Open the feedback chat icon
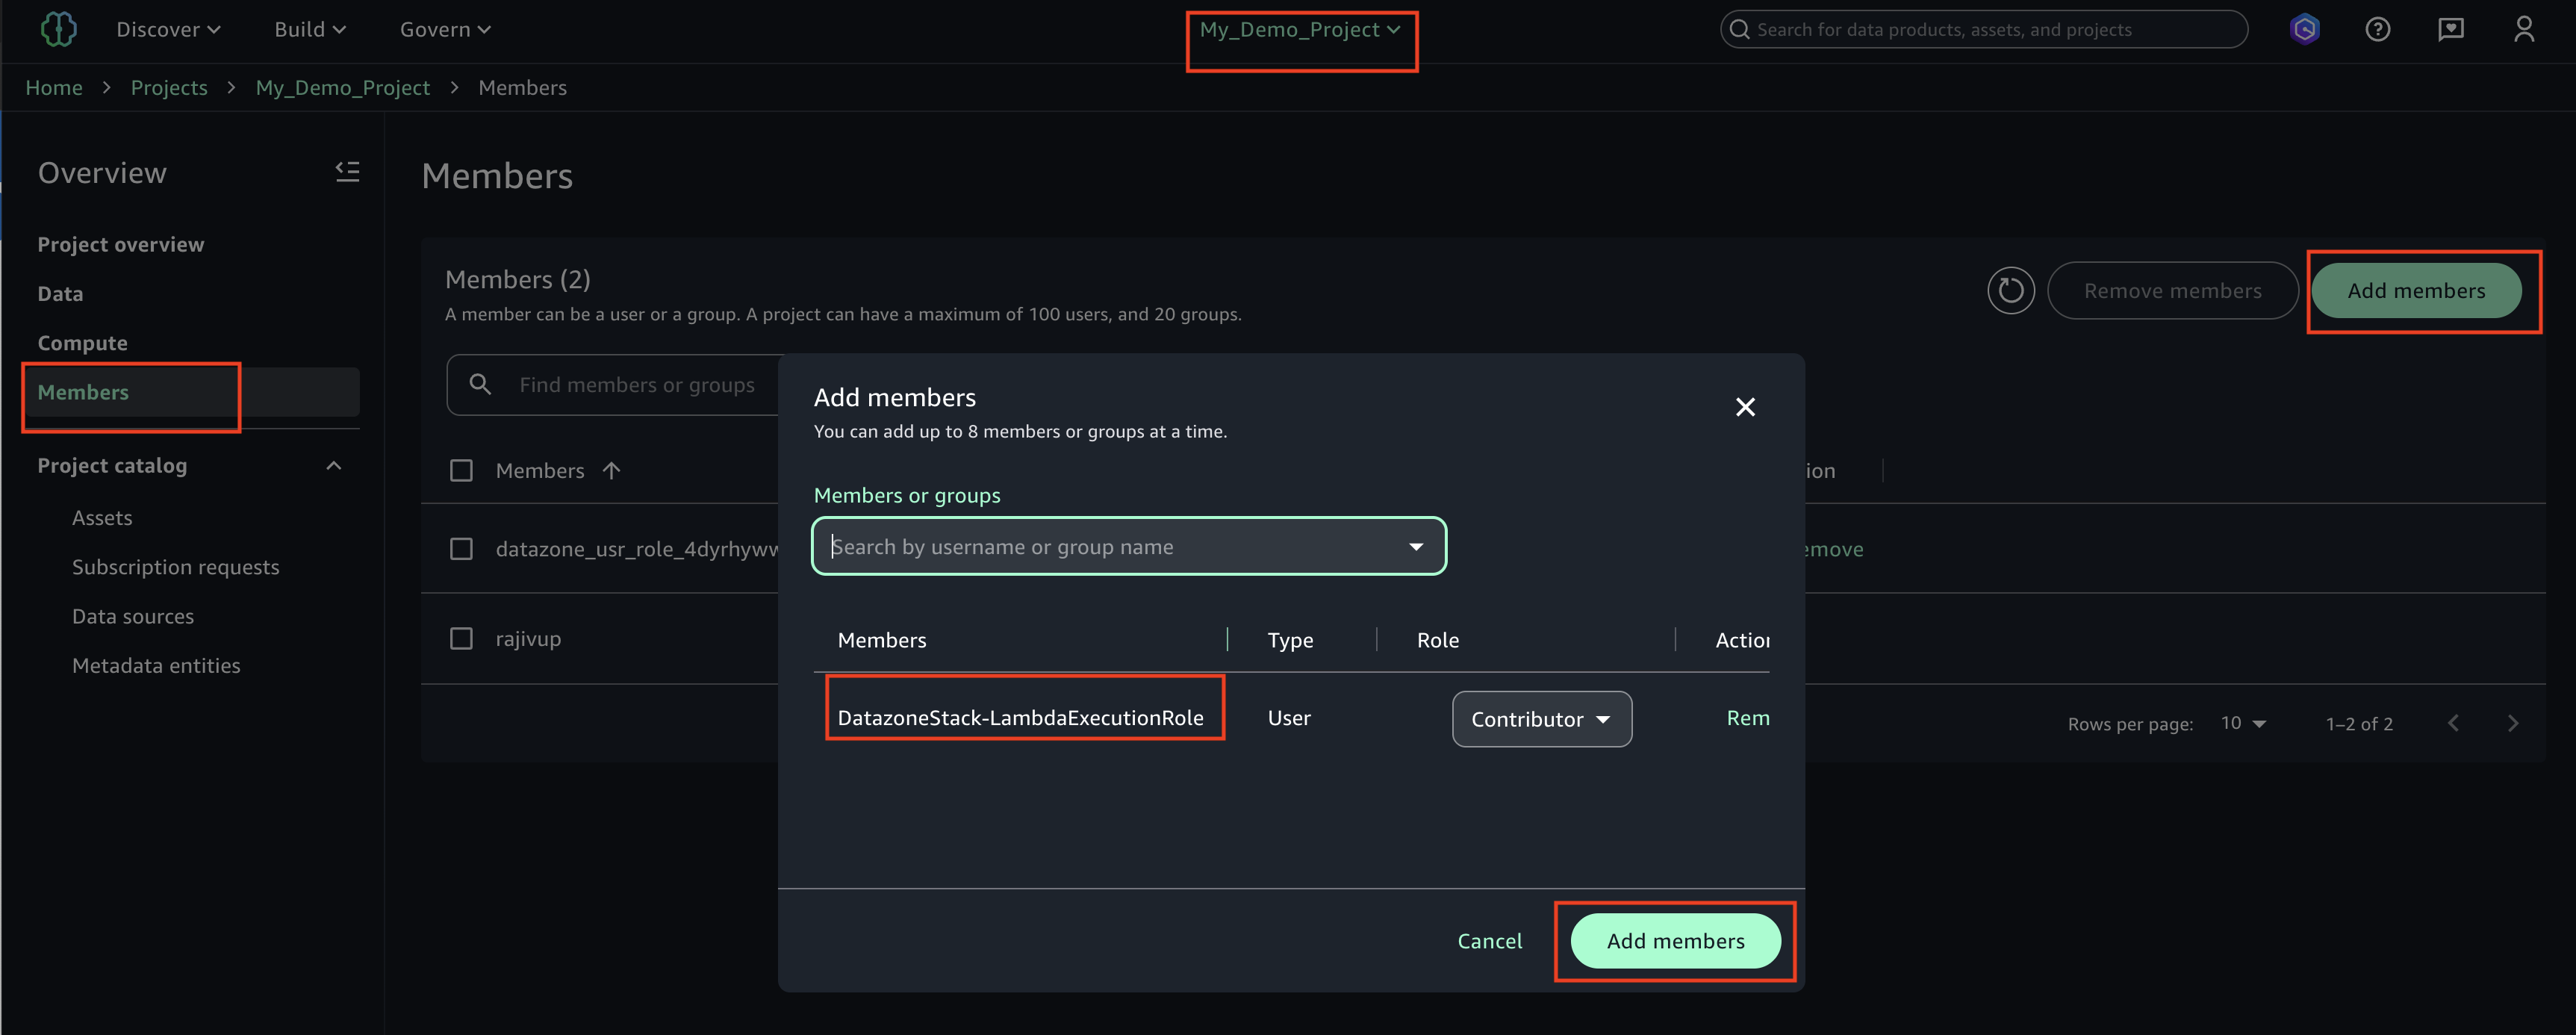This screenshot has height=1035, width=2576. (2450, 30)
